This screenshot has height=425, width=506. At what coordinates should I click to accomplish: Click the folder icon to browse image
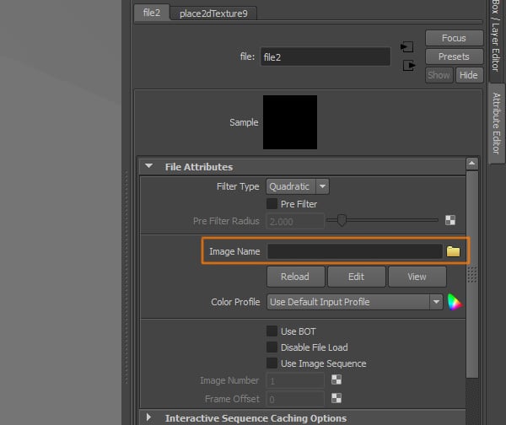coord(453,251)
